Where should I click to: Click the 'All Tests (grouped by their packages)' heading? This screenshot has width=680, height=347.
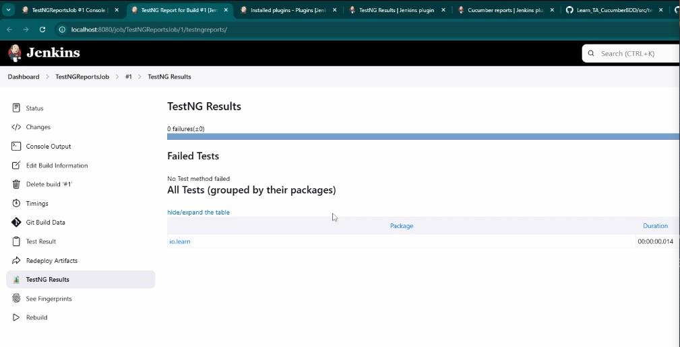(x=251, y=190)
